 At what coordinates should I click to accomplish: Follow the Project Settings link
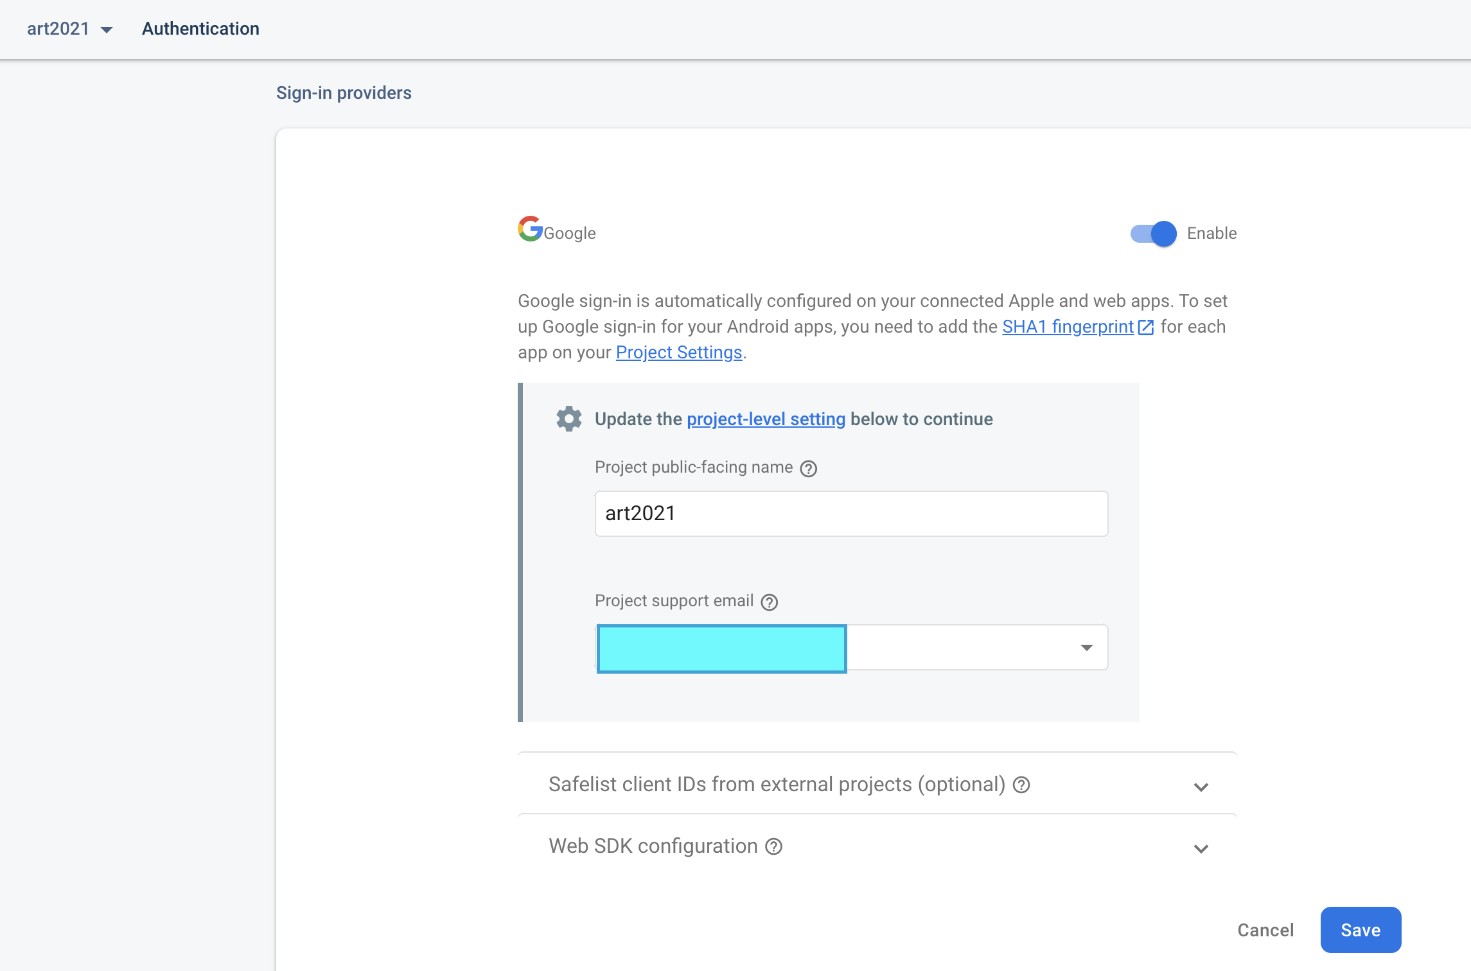(678, 353)
